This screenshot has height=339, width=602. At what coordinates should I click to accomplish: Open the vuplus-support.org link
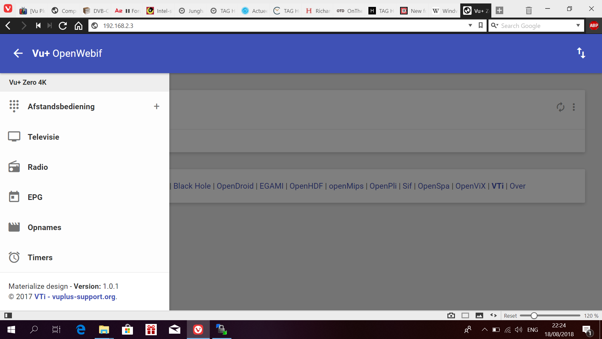tap(84, 297)
